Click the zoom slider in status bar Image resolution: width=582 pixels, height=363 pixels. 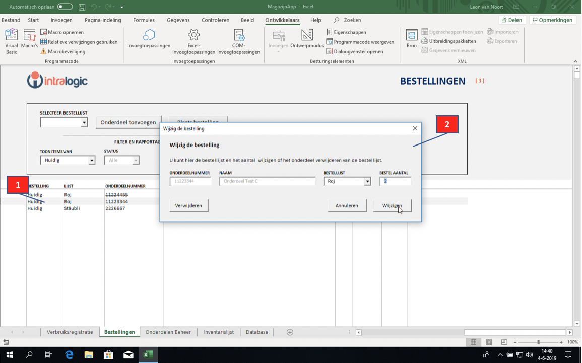(538, 342)
